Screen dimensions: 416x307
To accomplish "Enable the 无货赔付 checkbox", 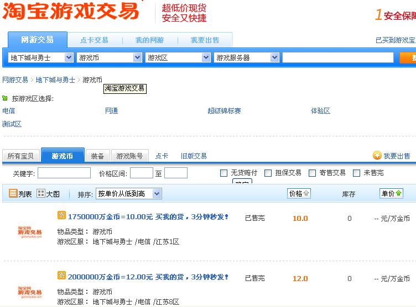I will [223, 173].
